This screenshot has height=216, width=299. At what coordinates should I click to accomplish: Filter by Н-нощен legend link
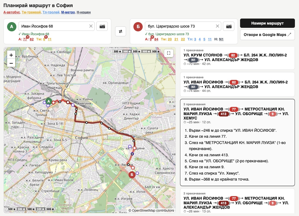84,12
